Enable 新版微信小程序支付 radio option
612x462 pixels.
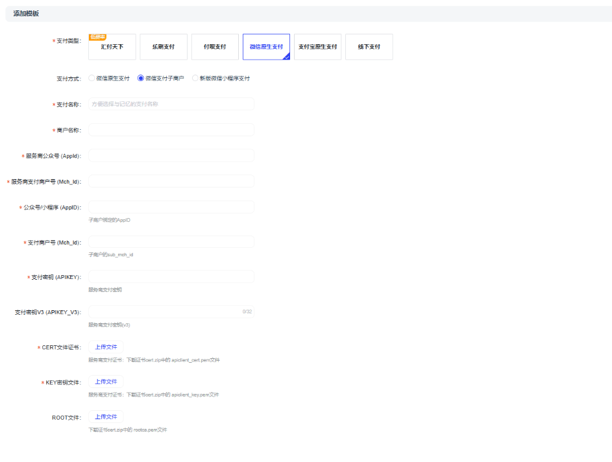(195, 79)
